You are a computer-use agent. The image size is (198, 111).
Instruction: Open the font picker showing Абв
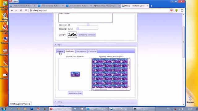coord(72,35)
